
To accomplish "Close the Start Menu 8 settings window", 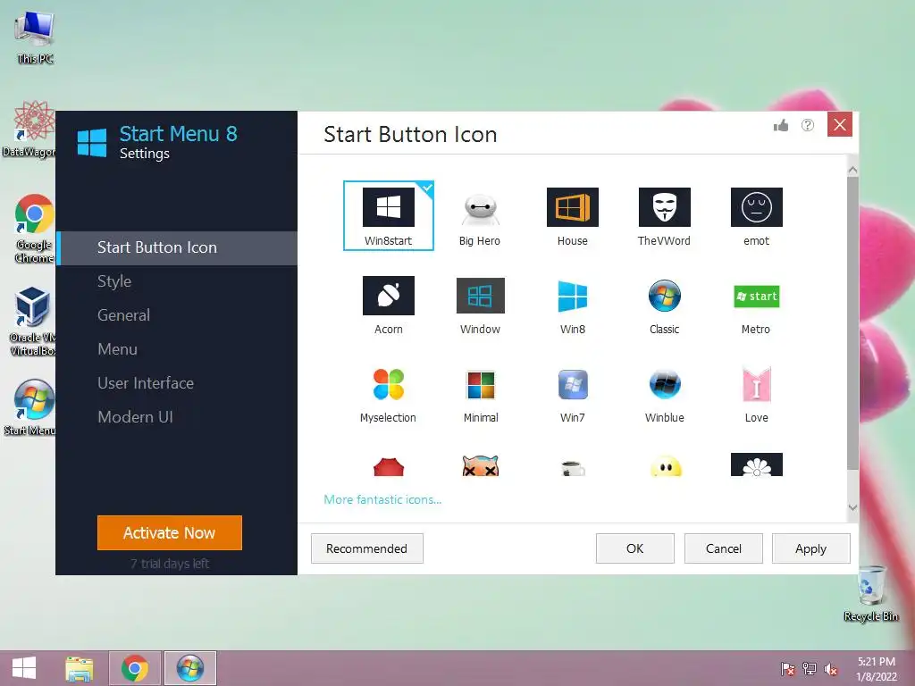I will (x=840, y=125).
